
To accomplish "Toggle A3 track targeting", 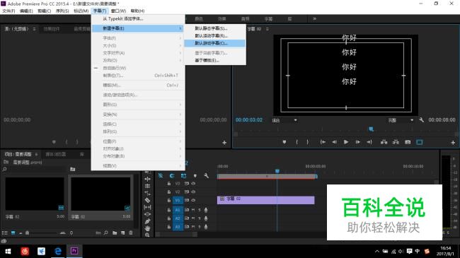I will (178, 227).
